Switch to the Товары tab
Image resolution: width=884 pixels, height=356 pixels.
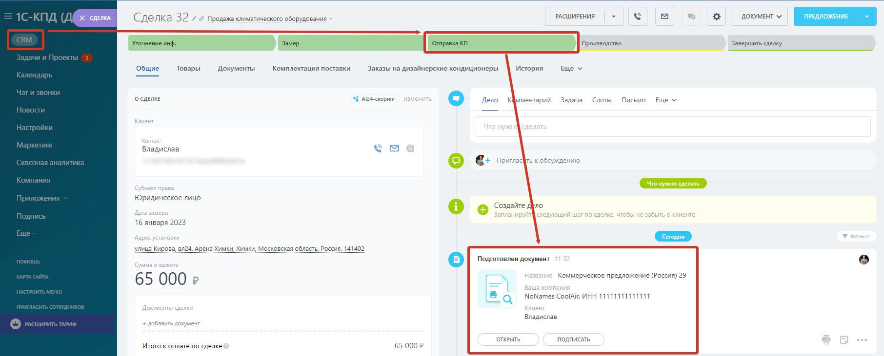pyautogui.click(x=188, y=69)
